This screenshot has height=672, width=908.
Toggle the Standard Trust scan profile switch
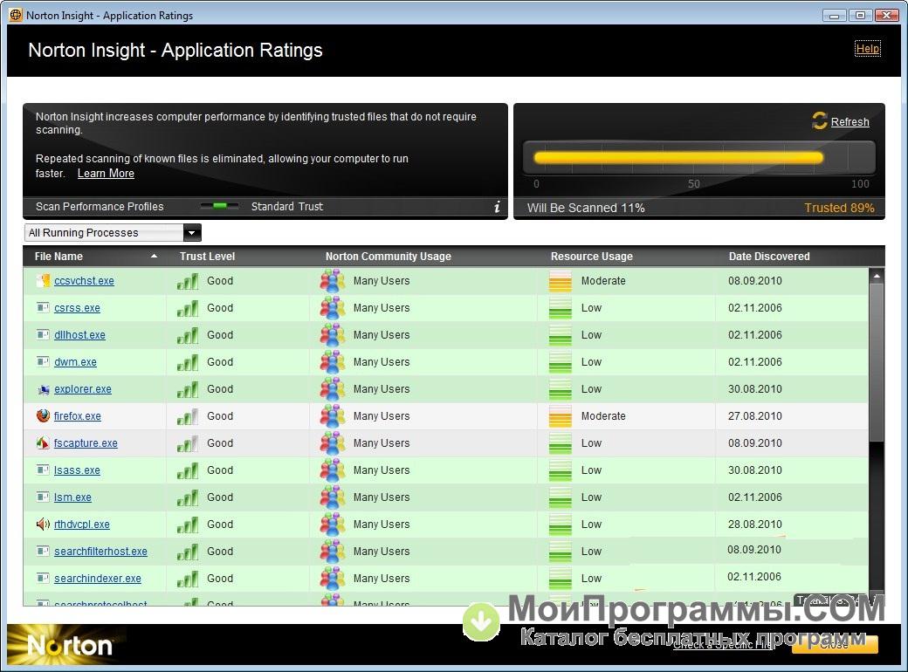(x=219, y=206)
